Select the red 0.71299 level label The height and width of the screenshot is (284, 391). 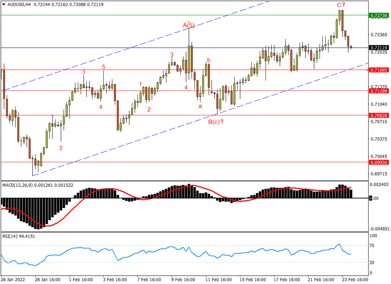pos(379,91)
